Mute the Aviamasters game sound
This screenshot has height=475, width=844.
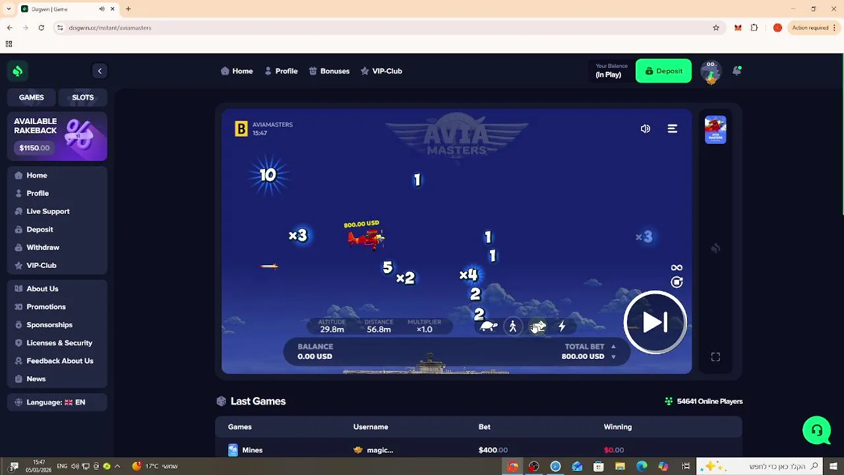pos(646,129)
